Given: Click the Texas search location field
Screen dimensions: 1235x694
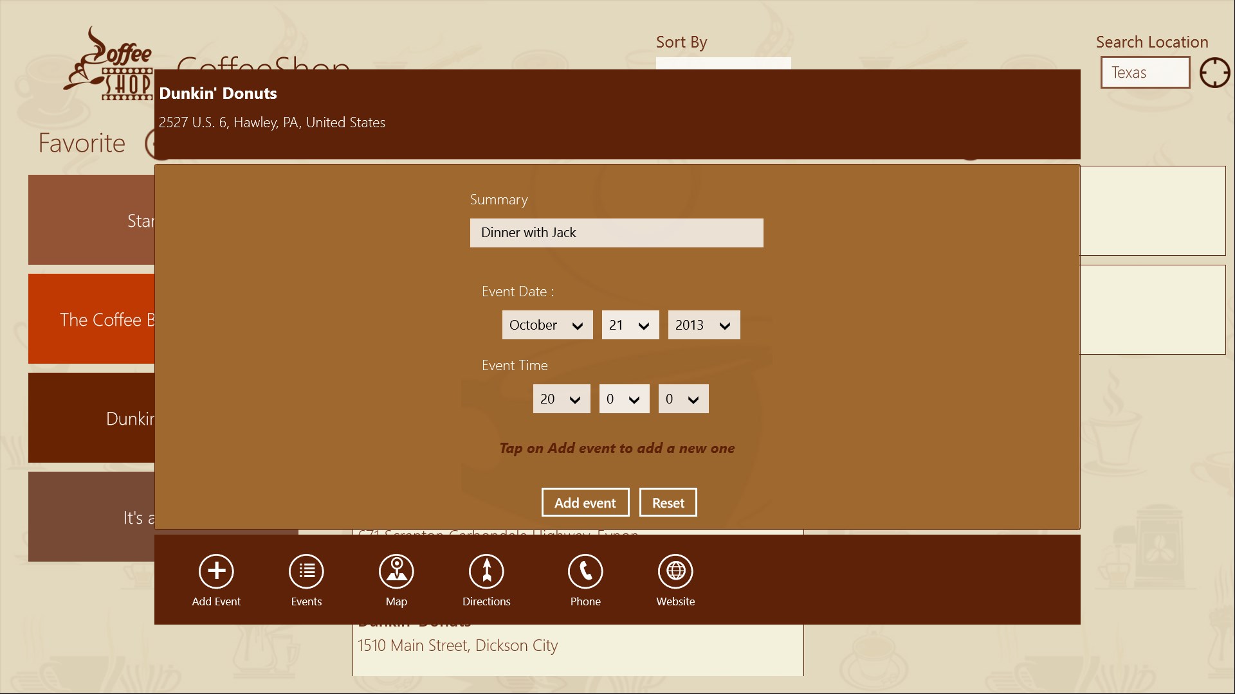Looking at the screenshot, I should (1144, 73).
